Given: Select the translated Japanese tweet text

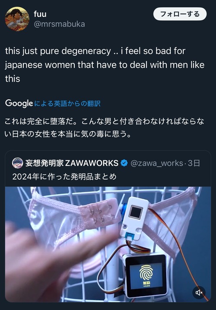Looking at the screenshot, I should 105,128.
